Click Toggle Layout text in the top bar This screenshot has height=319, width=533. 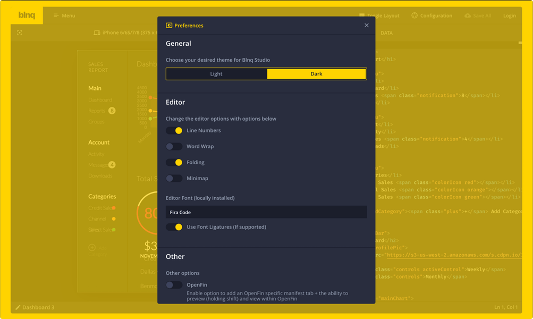coord(383,15)
